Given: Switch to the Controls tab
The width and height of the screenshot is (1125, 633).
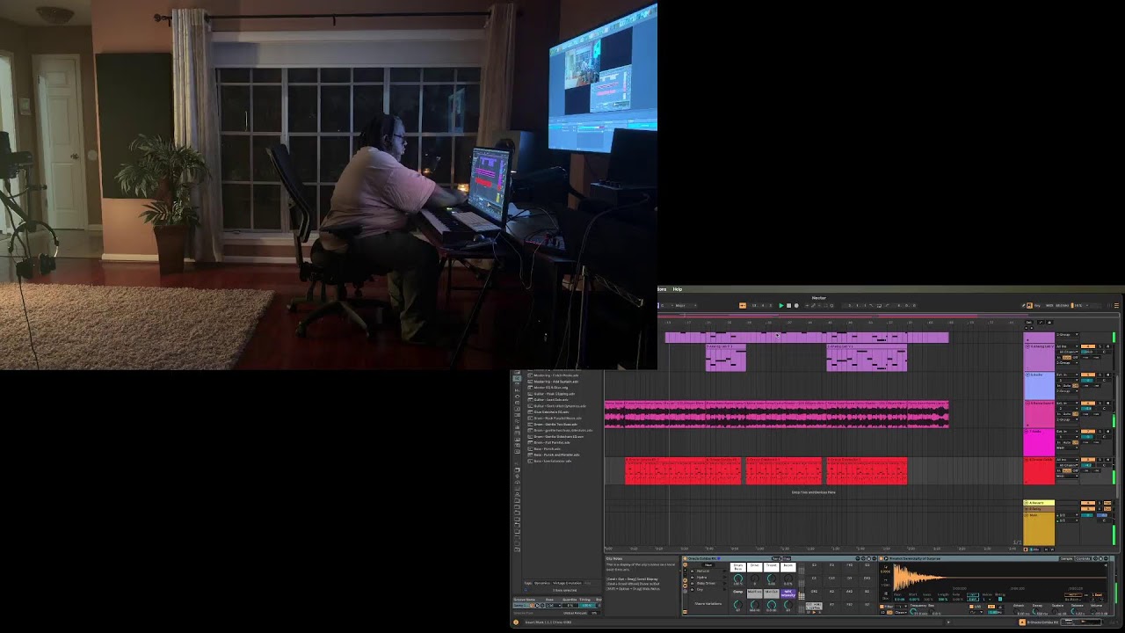Looking at the screenshot, I should pos(1083,558).
